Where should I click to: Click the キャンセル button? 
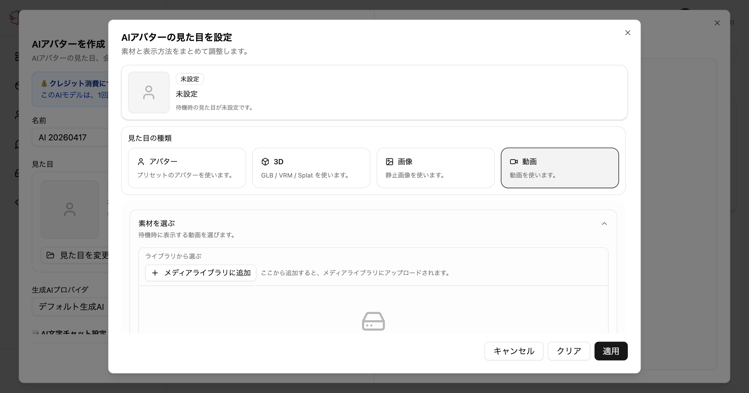tap(514, 351)
